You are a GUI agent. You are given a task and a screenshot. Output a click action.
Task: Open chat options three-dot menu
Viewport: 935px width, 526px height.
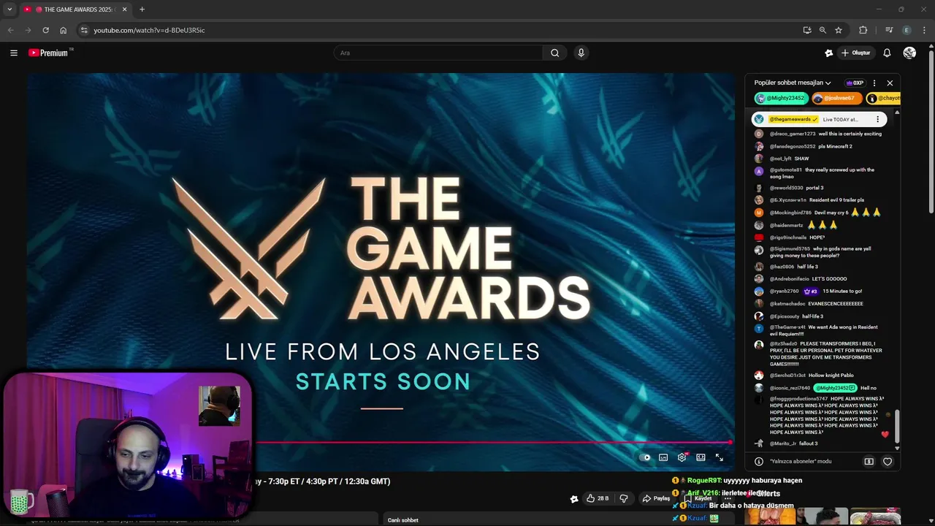[x=874, y=83]
